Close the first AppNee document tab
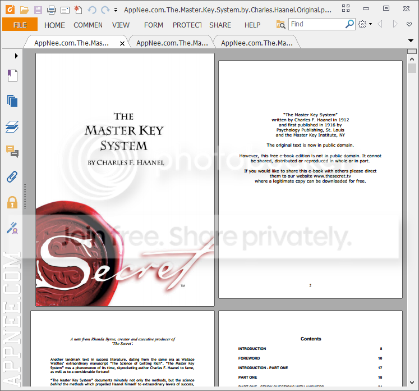Screen dimensions: 419x391 click(122, 43)
